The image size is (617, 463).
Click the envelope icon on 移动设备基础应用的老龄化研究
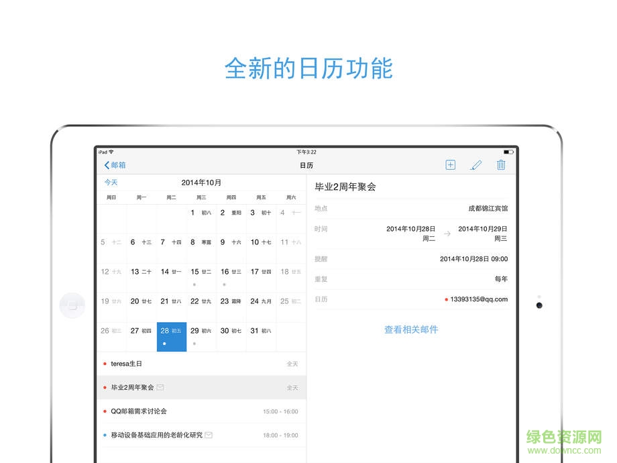click(208, 435)
